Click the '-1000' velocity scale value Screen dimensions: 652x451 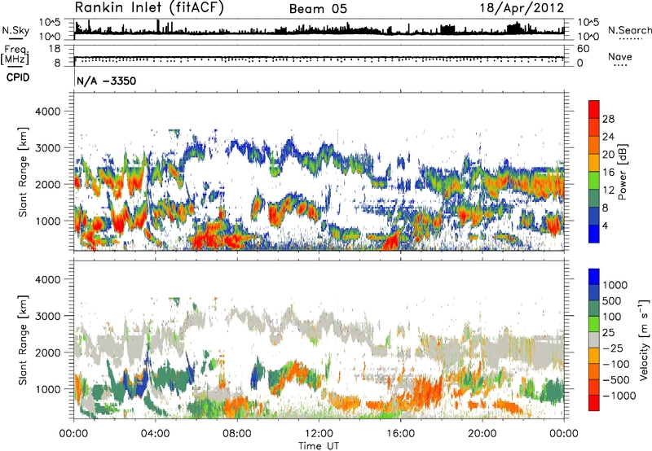[619, 396]
